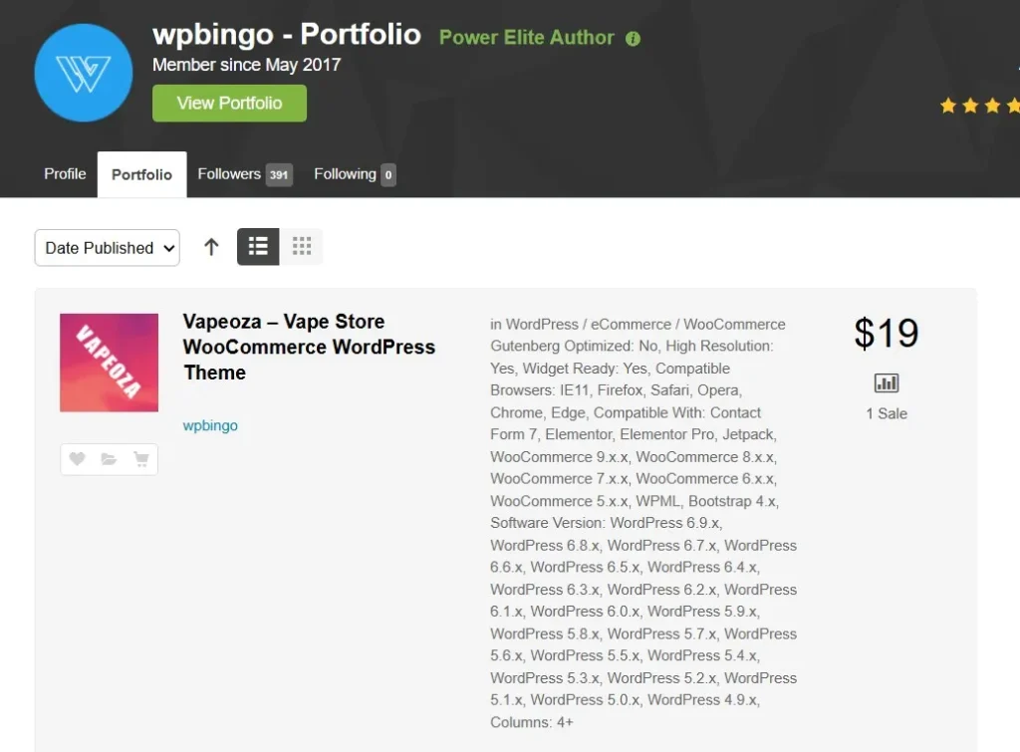1020x752 pixels.
Task: Open the Profile tab
Action: click(65, 174)
